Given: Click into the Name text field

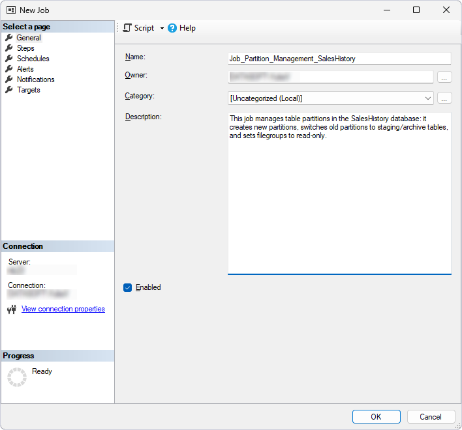Looking at the screenshot, I should tap(339, 59).
